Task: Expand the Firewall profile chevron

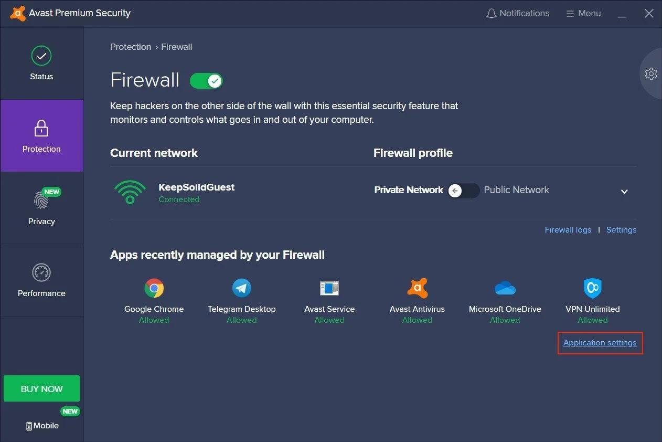Action: pos(624,192)
